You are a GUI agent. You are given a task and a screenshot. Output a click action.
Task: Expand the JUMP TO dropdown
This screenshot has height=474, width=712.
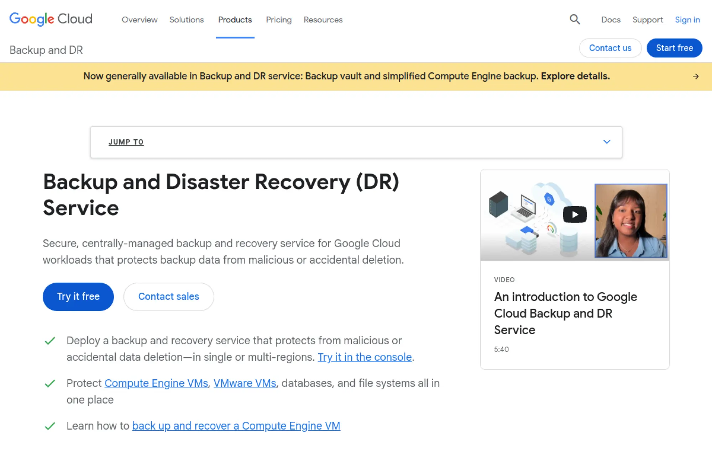126,142
